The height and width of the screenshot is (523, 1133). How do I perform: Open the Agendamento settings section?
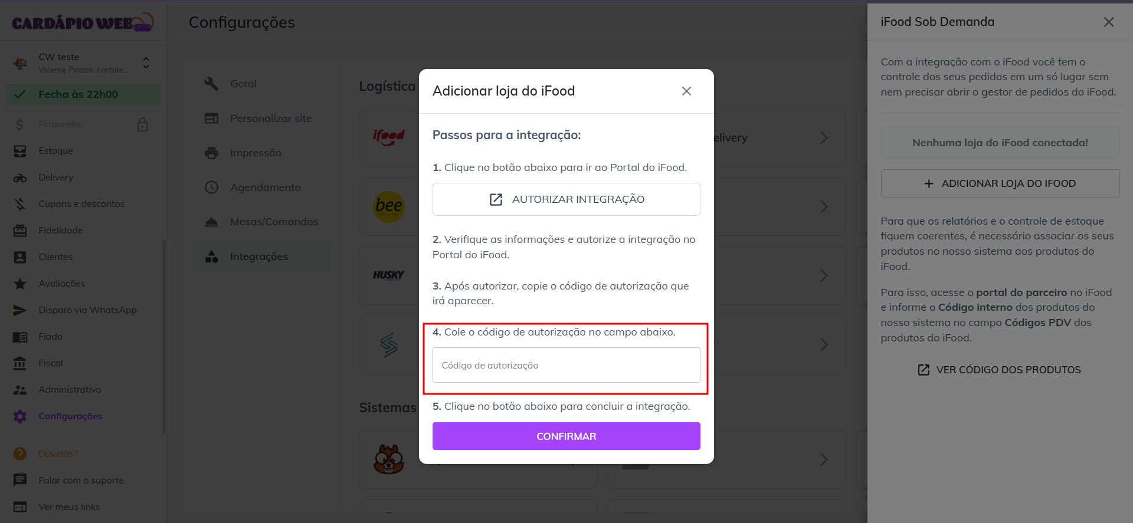click(x=265, y=188)
